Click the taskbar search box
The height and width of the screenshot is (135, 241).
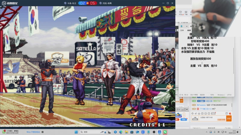coord(93,132)
